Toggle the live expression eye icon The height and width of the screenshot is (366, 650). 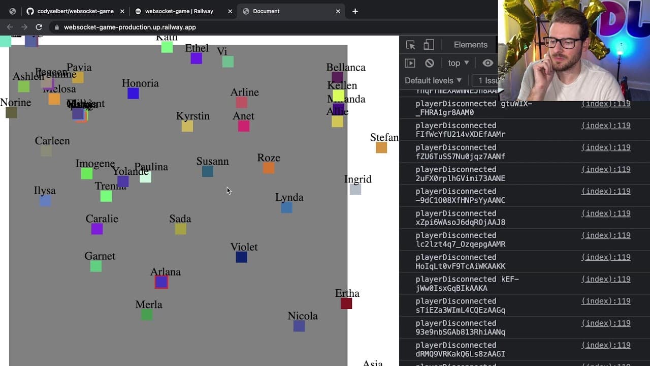click(x=487, y=63)
